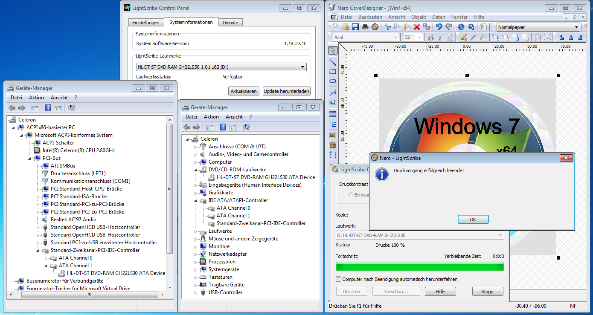
Task: Select the text box tool
Action: [x=333, y=102]
